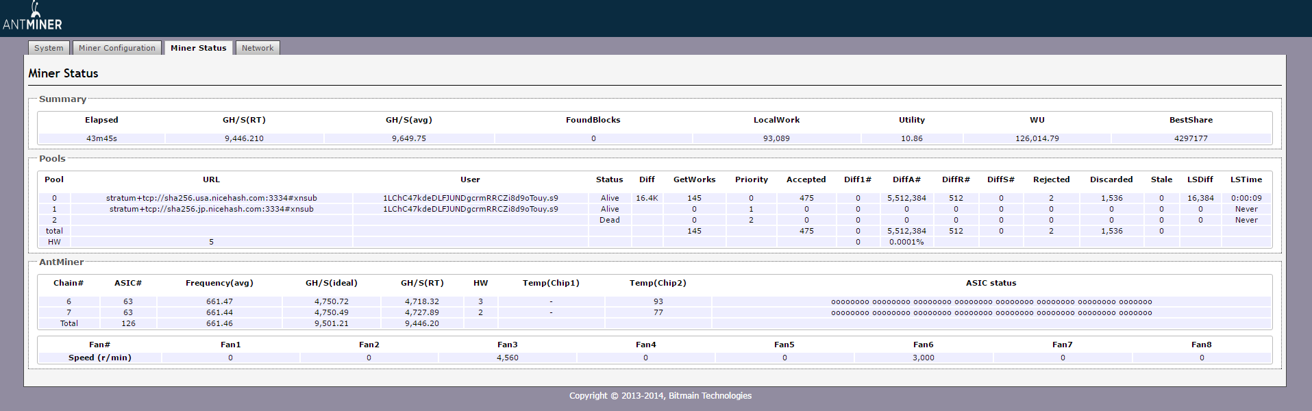Click the Bitmain Technologies copyright text
The height and width of the screenshot is (411, 1312).
tap(660, 396)
